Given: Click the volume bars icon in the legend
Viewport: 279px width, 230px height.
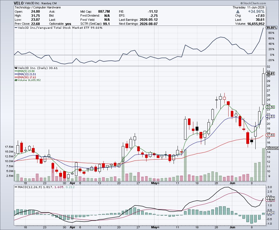Looking at the screenshot, I should click(x=16, y=80).
